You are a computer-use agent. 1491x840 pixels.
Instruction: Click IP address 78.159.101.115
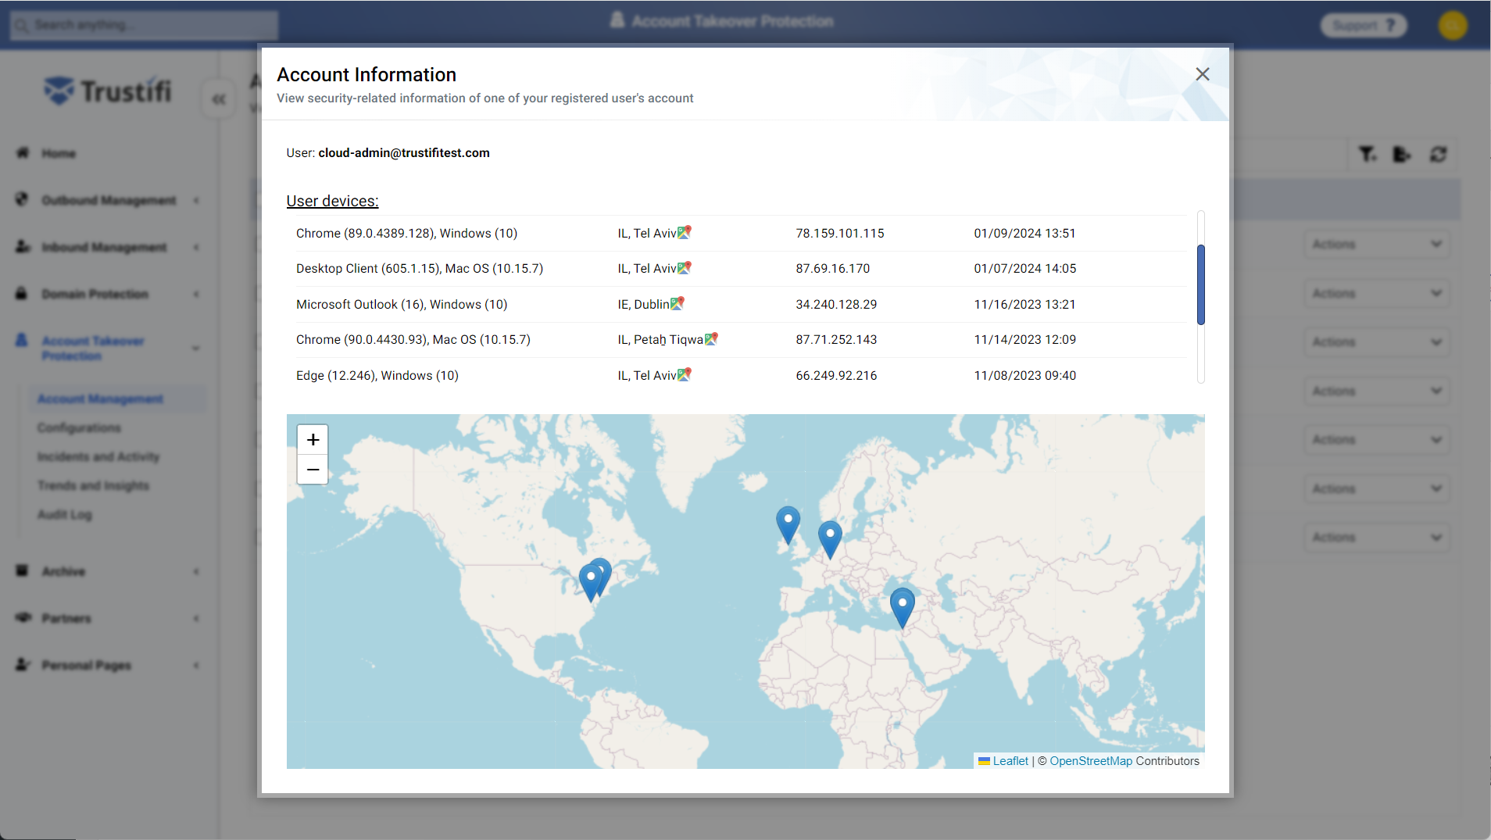pyautogui.click(x=840, y=233)
